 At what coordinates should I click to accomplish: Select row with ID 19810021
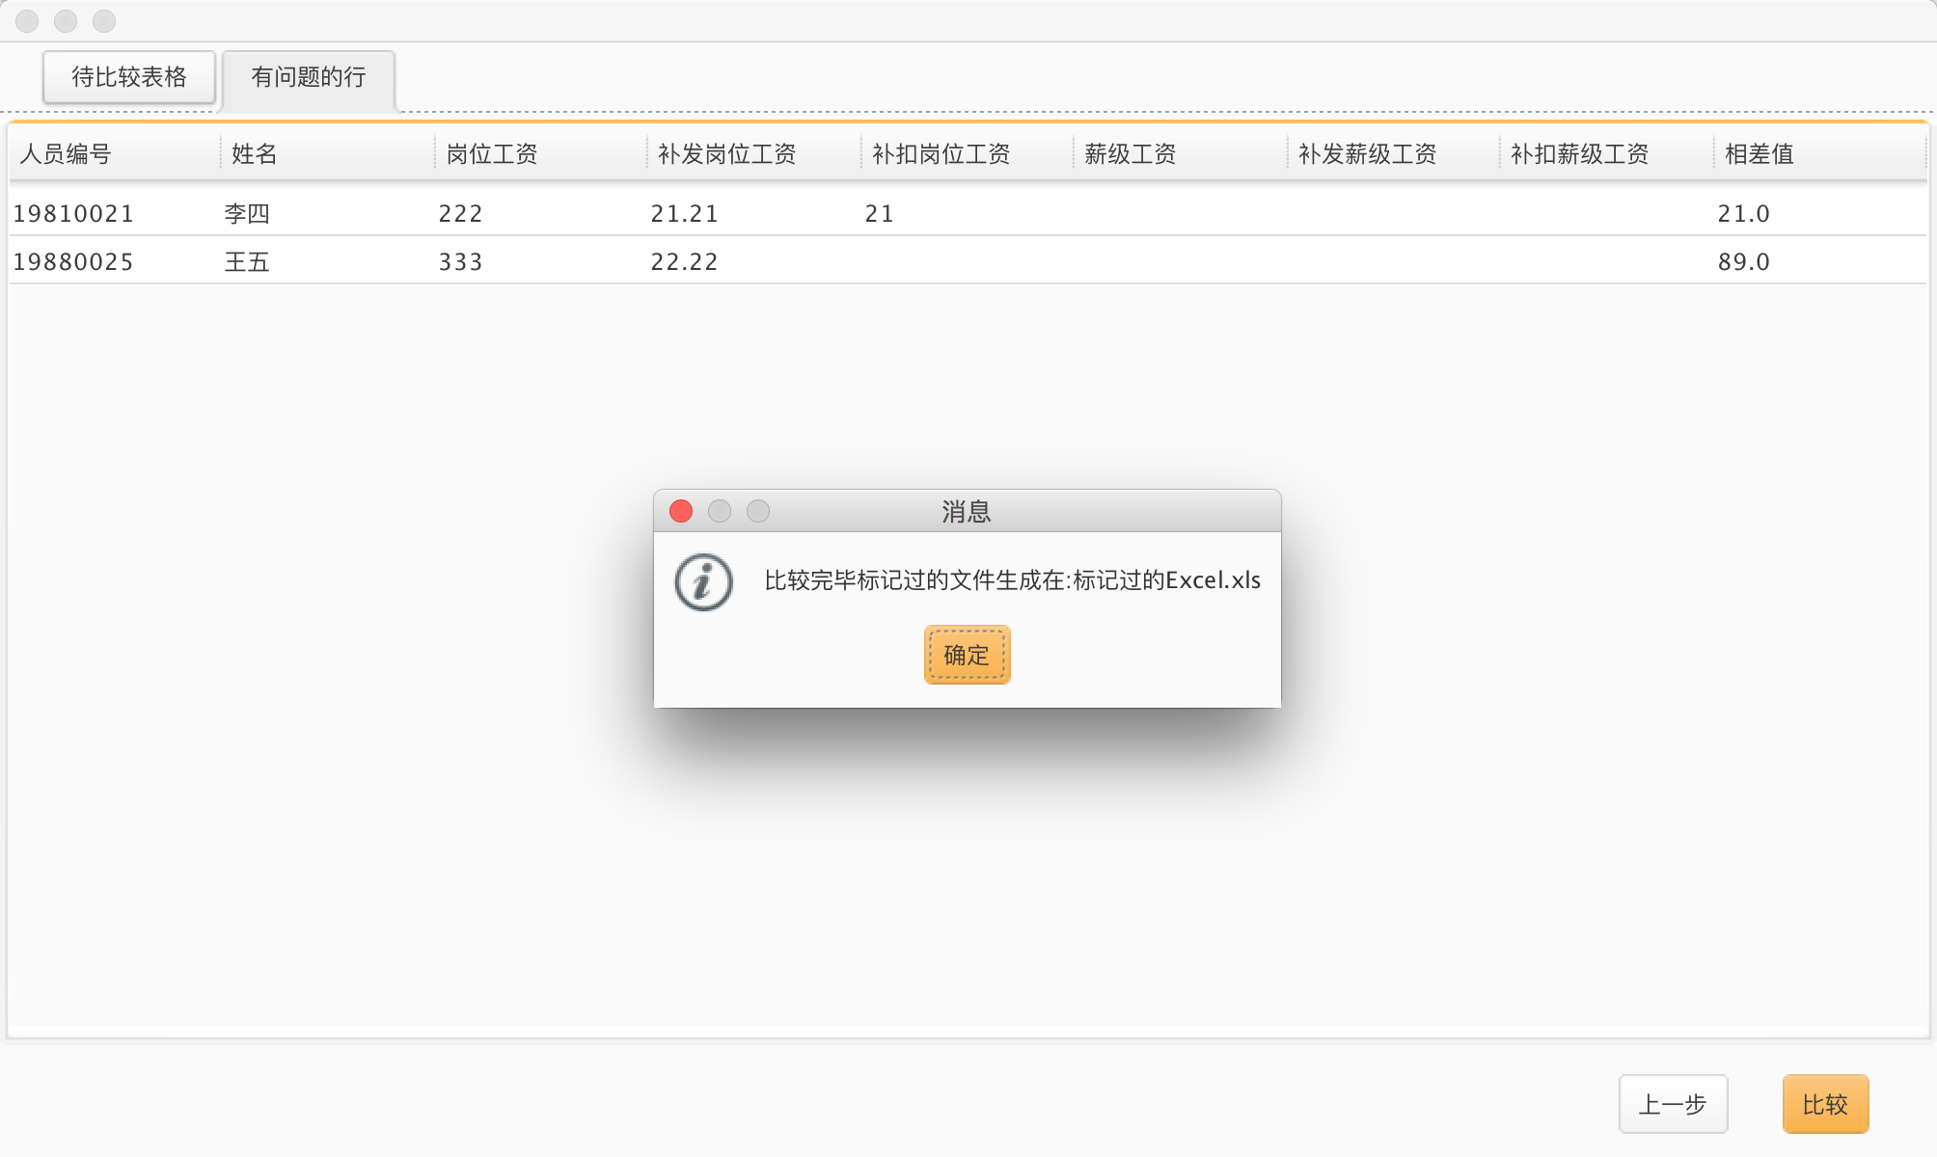click(74, 214)
